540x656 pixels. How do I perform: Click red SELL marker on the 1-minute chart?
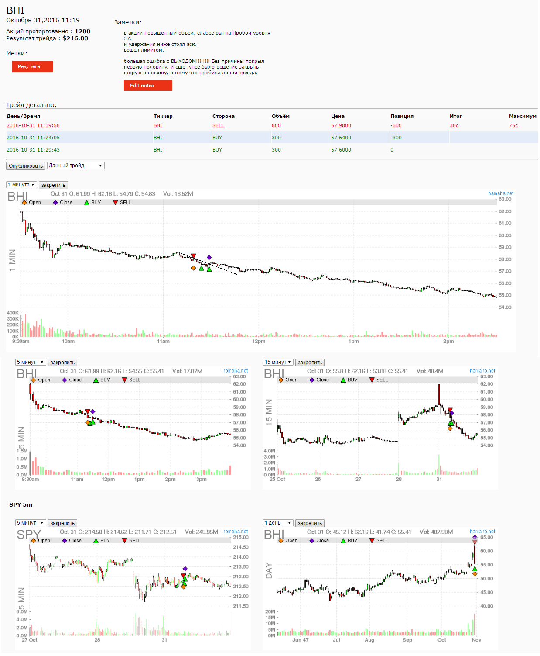coord(194,256)
